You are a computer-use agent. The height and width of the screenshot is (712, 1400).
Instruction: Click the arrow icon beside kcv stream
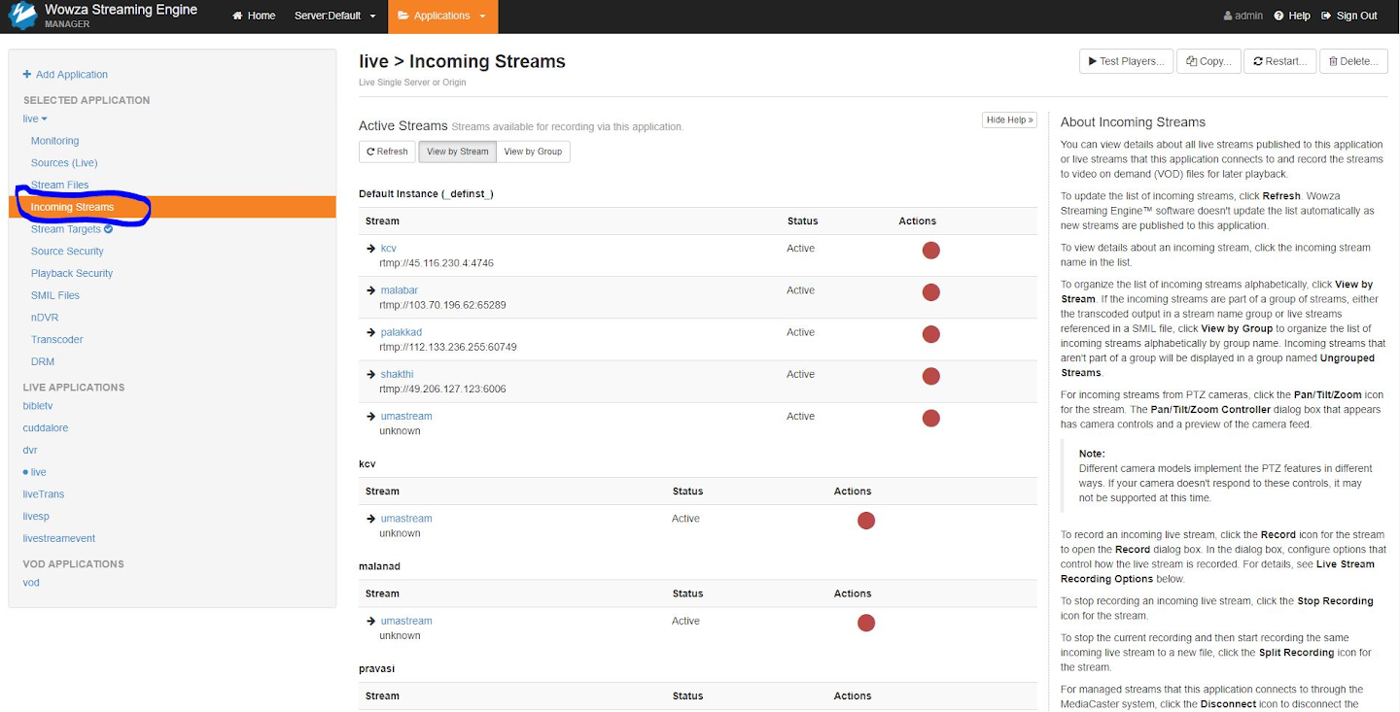click(370, 249)
